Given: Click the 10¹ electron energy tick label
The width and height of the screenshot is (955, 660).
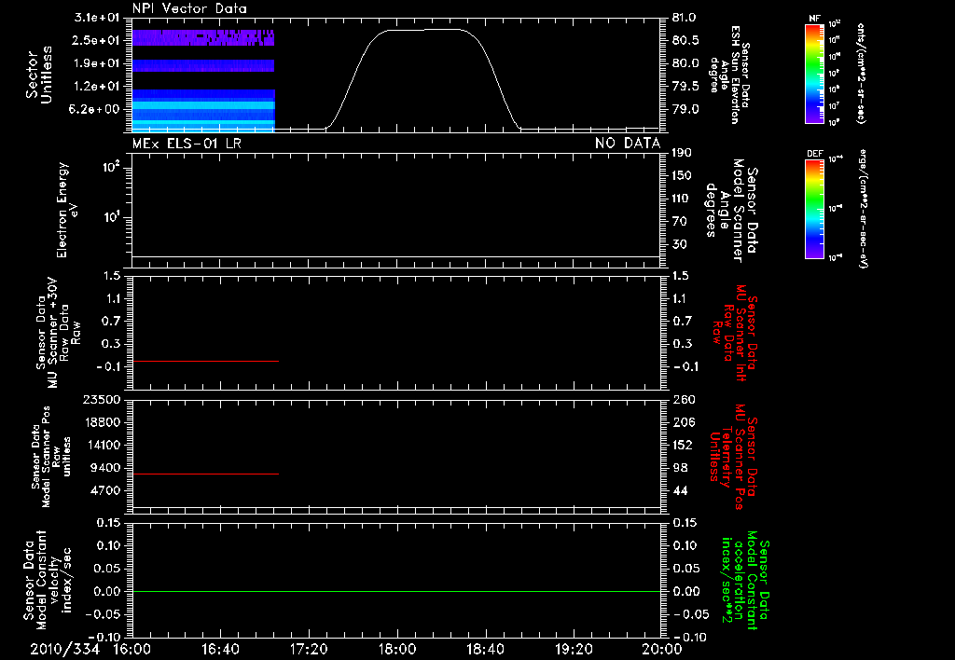Looking at the screenshot, I should (x=110, y=217).
